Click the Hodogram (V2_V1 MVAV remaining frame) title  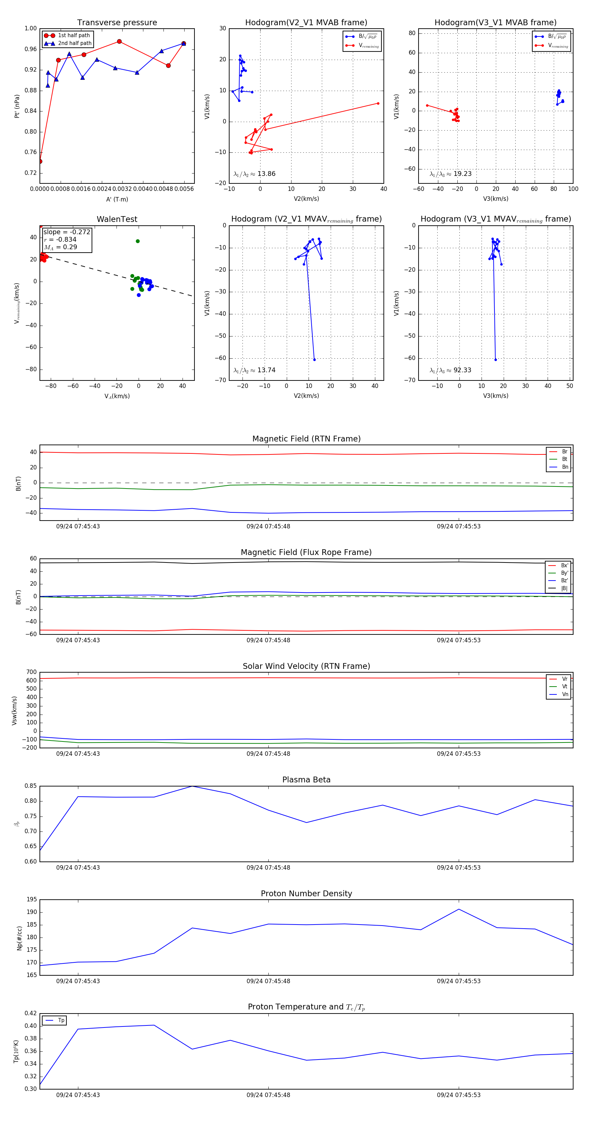click(x=306, y=219)
